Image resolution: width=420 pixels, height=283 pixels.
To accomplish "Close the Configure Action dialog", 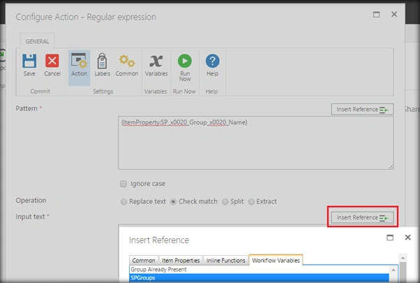I will tap(394, 14).
